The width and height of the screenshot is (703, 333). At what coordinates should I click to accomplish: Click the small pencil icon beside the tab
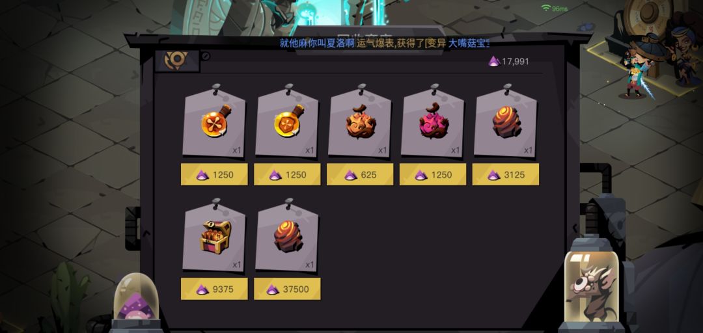tap(205, 56)
